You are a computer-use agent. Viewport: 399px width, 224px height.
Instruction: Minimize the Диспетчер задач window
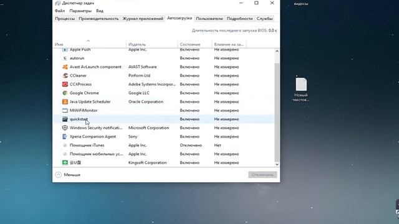point(241,3)
